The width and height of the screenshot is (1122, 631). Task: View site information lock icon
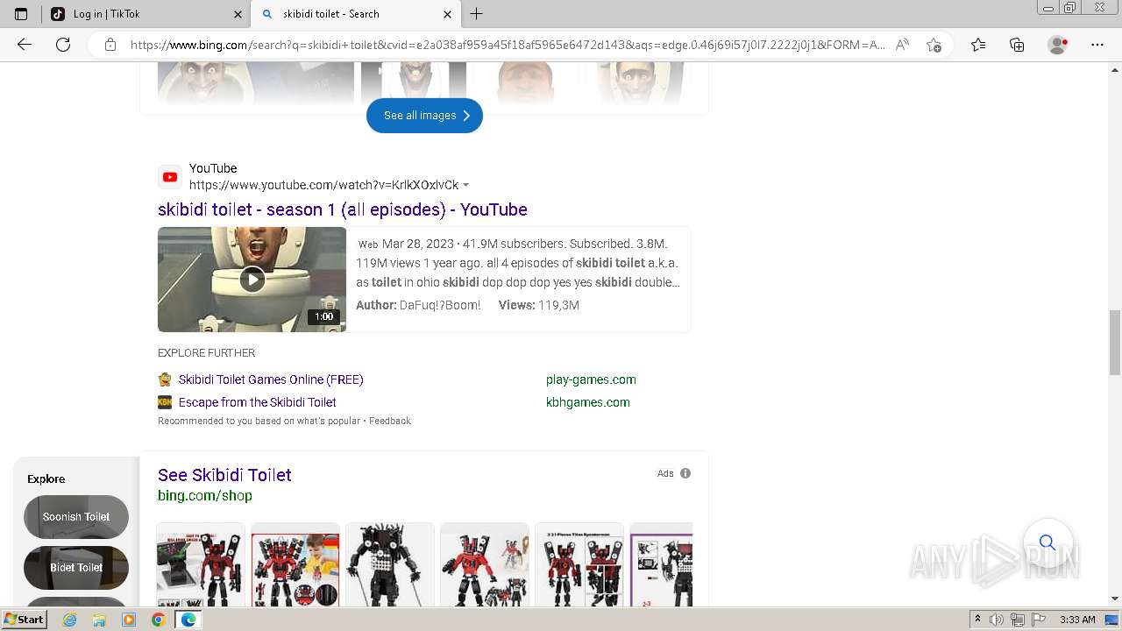click(x=110, y=45)
